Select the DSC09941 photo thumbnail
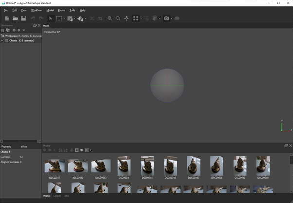The height and width of the screenshot is (203, 293). [x=55, y=166]
